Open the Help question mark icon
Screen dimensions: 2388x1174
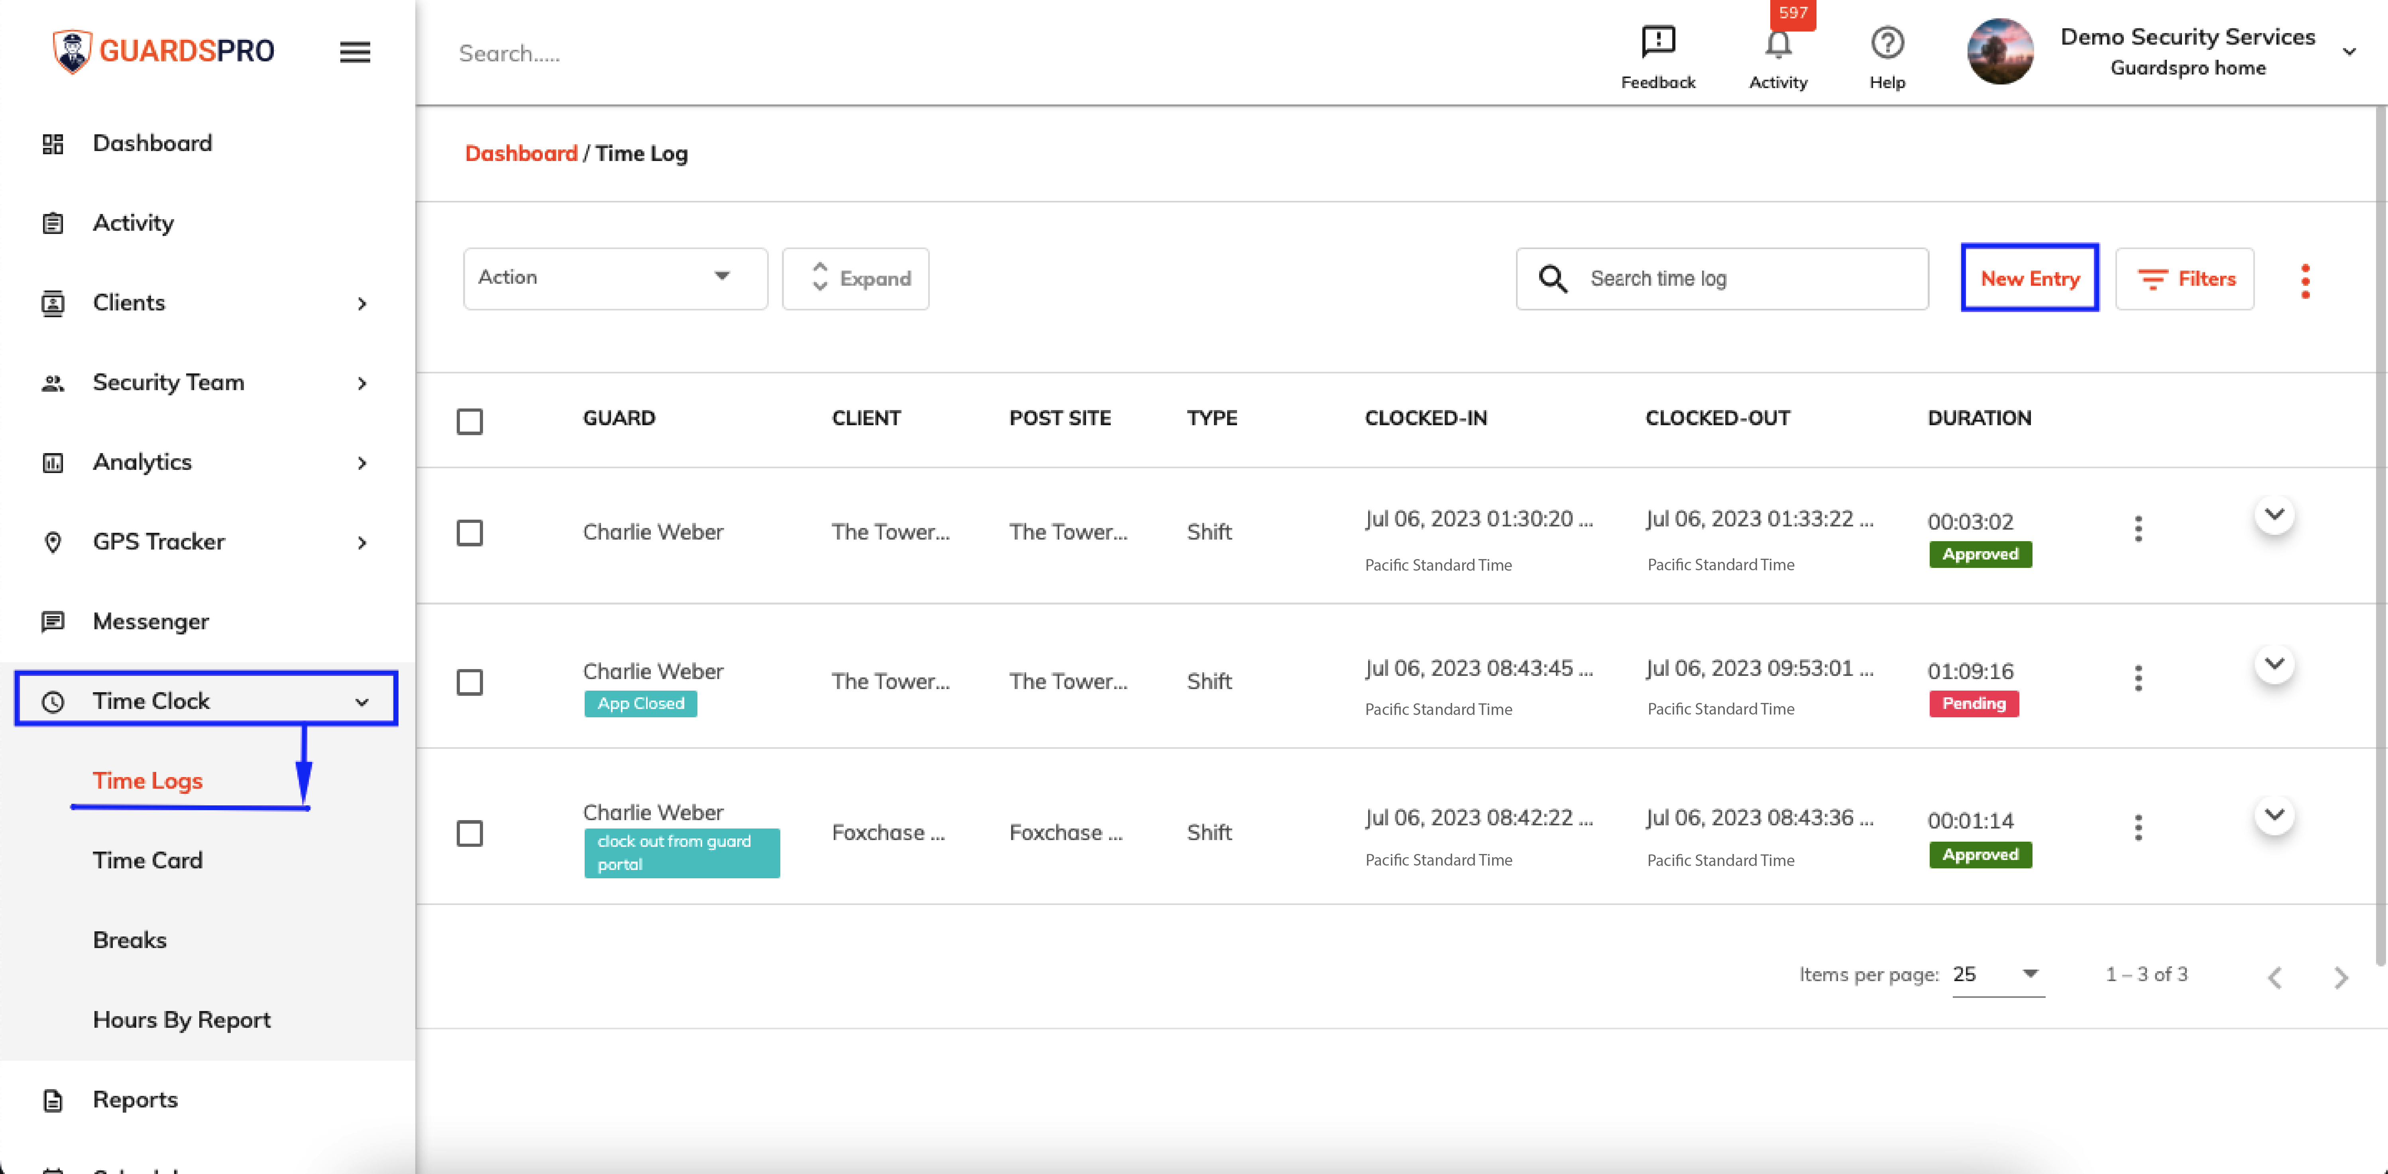tap(1887, 43)
